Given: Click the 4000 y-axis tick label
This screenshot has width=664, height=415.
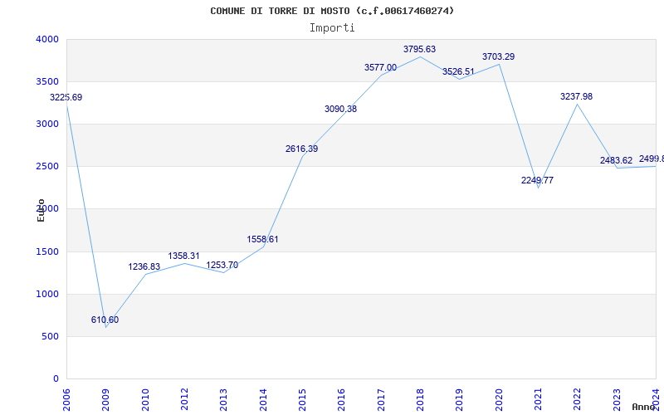Looking at the screenshot, I should point(47,39).
